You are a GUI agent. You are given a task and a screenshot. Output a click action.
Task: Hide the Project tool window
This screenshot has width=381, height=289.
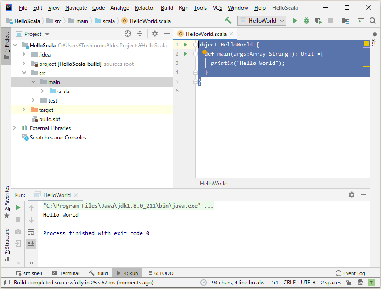point(167,34)
